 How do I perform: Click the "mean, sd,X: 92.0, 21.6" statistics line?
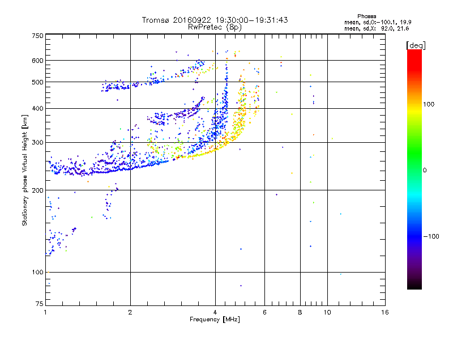pyautogui.click(x=377, y=28)
